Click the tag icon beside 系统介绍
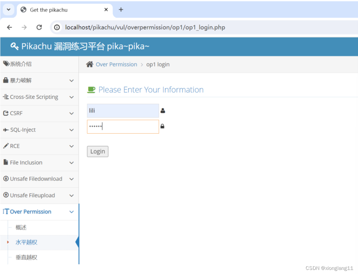Screen dimensions: 358x274 point(6,64)
